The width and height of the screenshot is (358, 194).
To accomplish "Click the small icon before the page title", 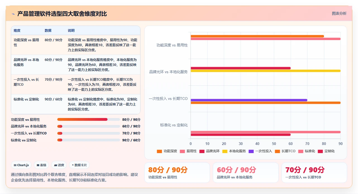I will click(x=13, y=14).
